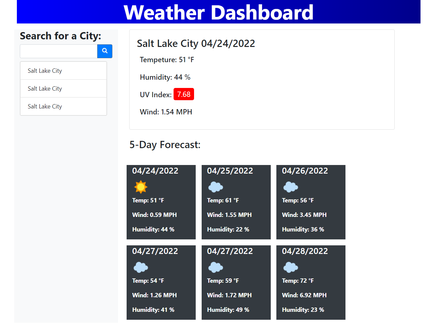Click the Wind reading in current conditions
The height and width of the screenshot is (330, 441).
tap(166, 112)
